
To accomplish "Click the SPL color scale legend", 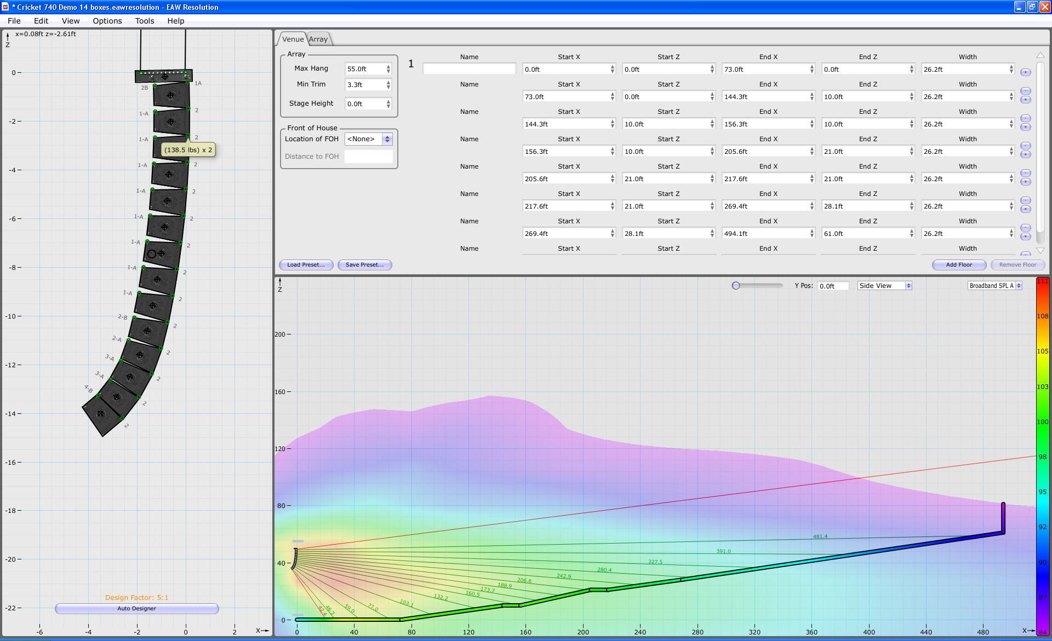I will pyautogui.click(x=1043, y=457).
